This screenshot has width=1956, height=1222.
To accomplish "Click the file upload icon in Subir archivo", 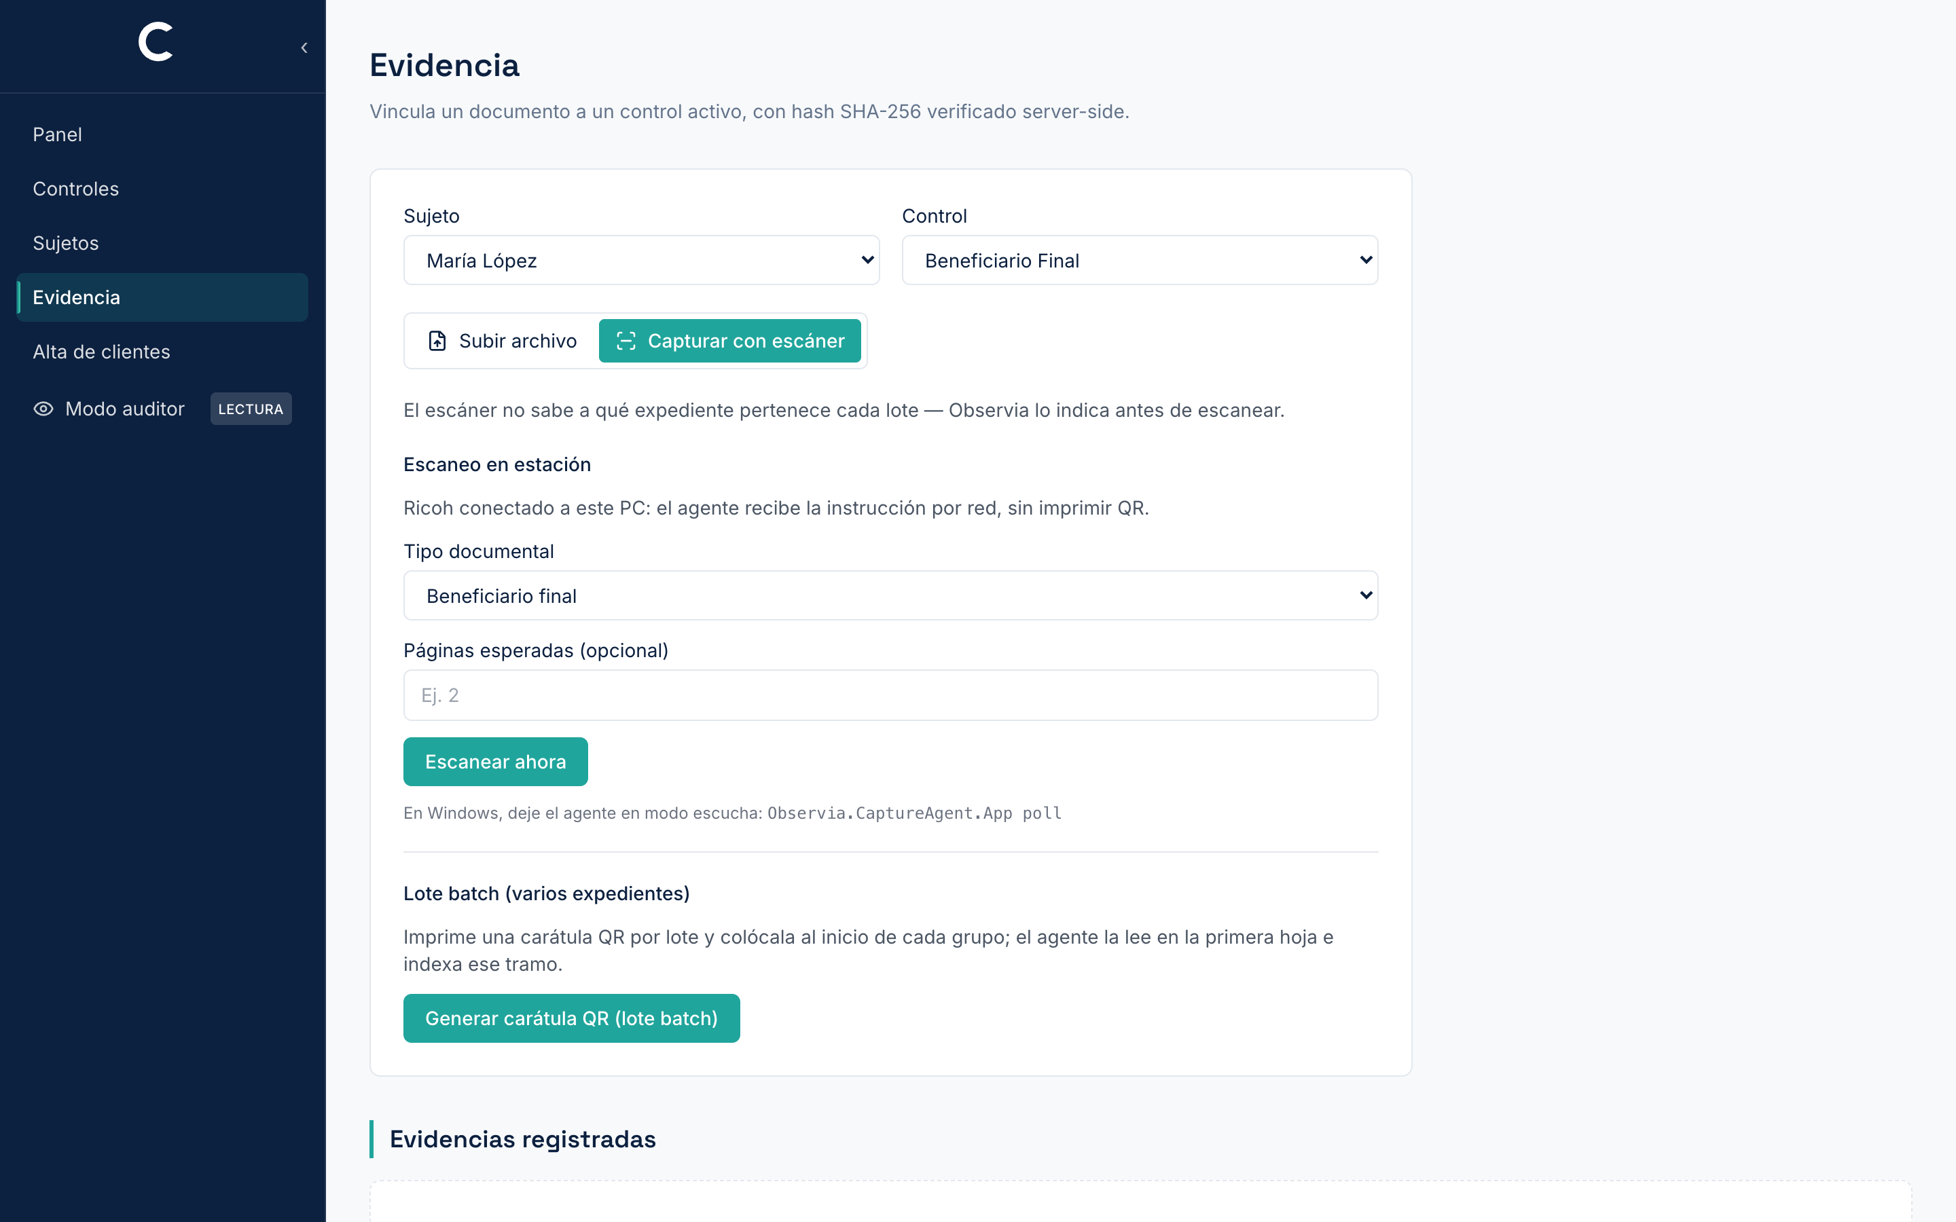I will (437, 341).
